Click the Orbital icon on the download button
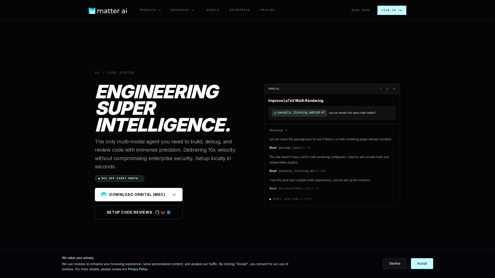495x278 pixels. [104, 195]
